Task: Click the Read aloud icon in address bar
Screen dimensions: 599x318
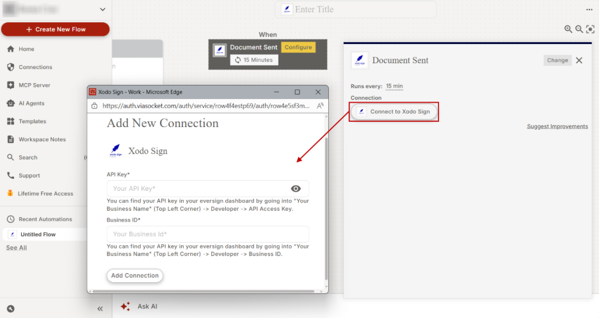Action: pyautogui.click(x=320, y=106)
